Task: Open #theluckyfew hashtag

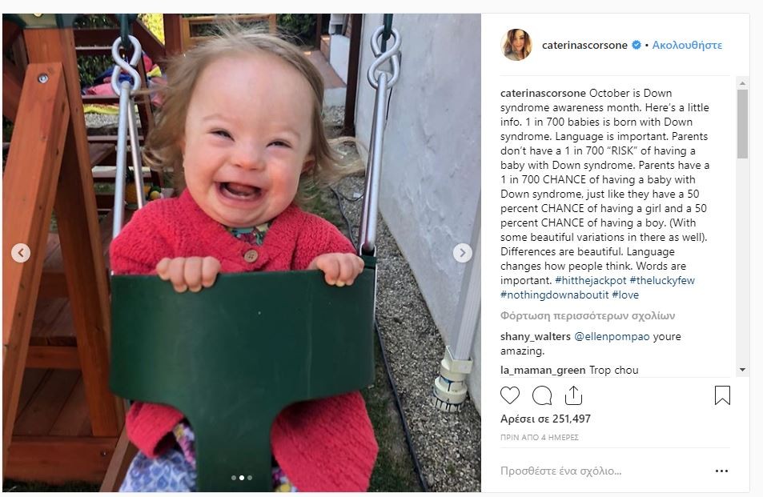Action: pos(662,281)
